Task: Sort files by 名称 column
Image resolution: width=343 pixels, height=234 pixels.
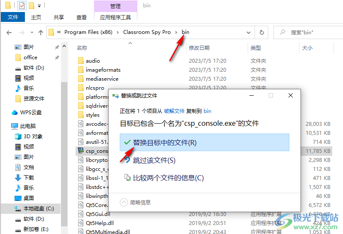Action: [x=82, y=48]
